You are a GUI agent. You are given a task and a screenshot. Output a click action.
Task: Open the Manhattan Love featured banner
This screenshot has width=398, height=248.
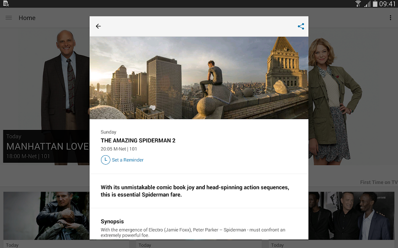[45, 146]
